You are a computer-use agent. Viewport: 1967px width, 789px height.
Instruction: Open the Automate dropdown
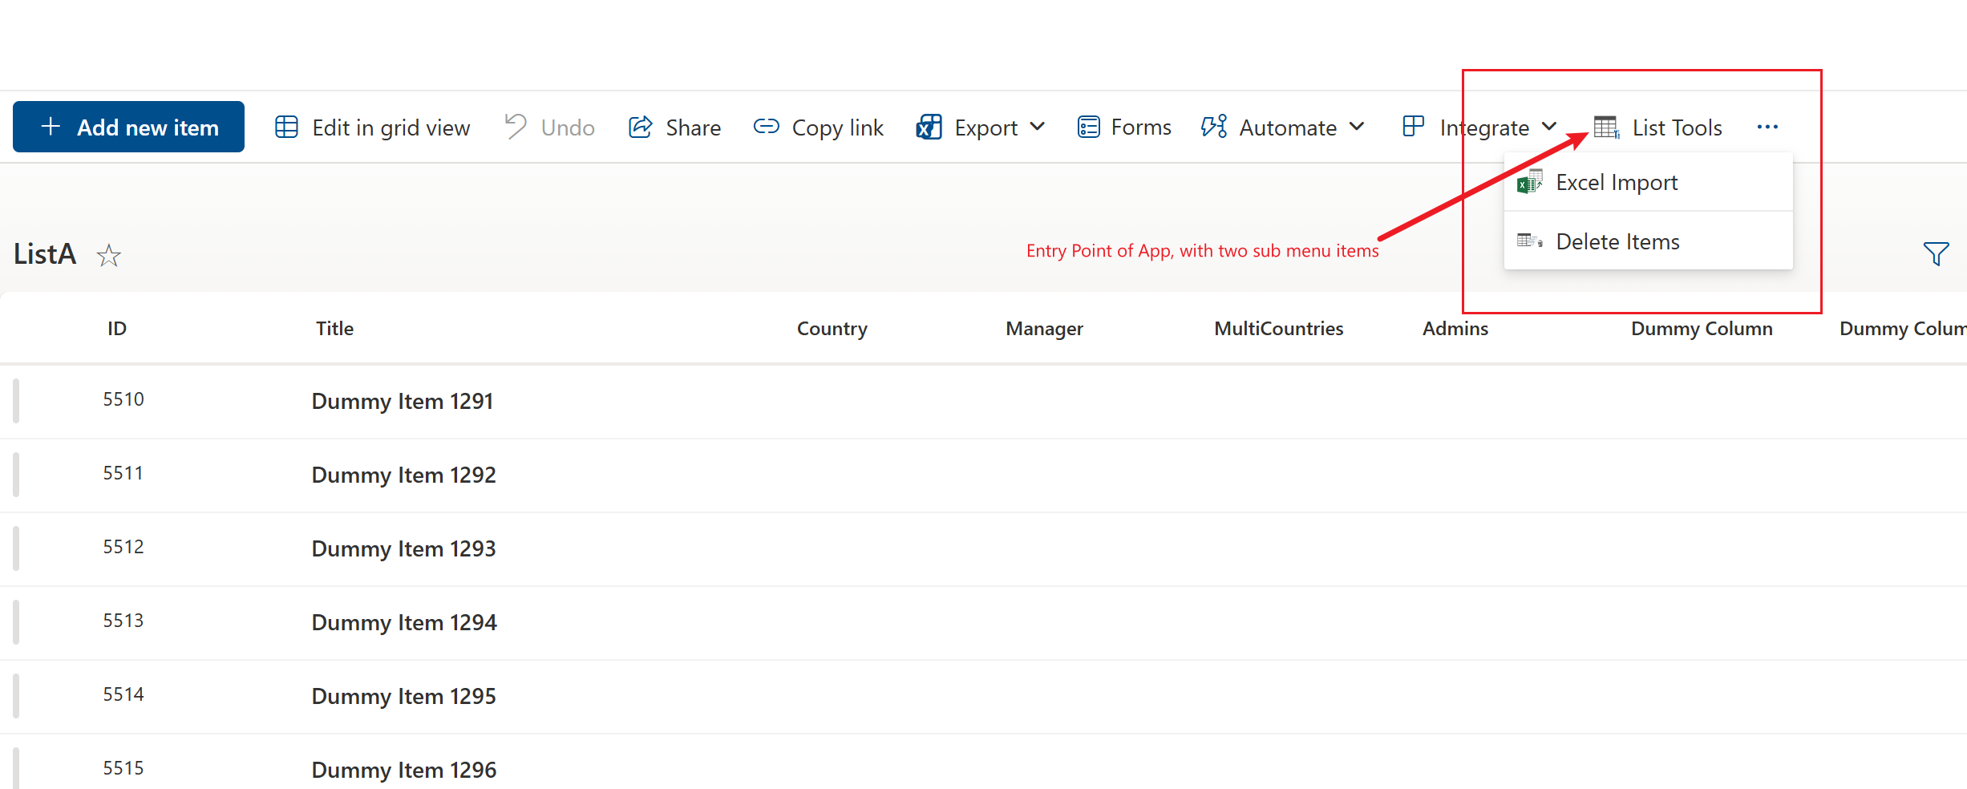pyautogui.click(x=1356, y=127)
